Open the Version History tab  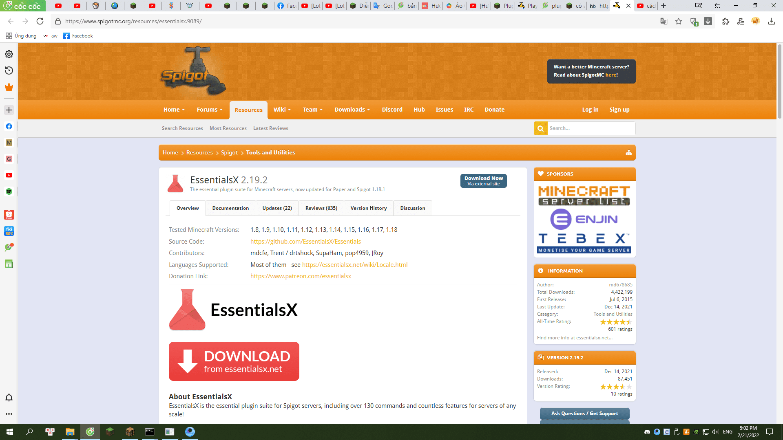[368, 208]
